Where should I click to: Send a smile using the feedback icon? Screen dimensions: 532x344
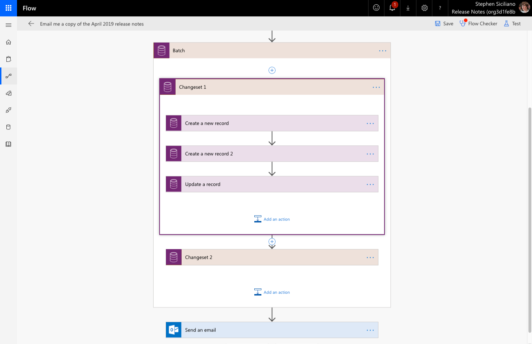(376, 8)
